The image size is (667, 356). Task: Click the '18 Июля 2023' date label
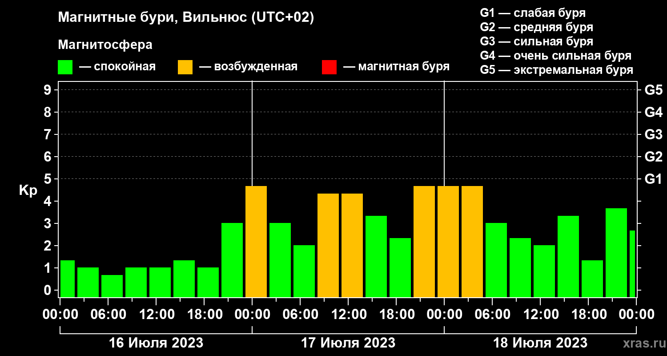540,343
